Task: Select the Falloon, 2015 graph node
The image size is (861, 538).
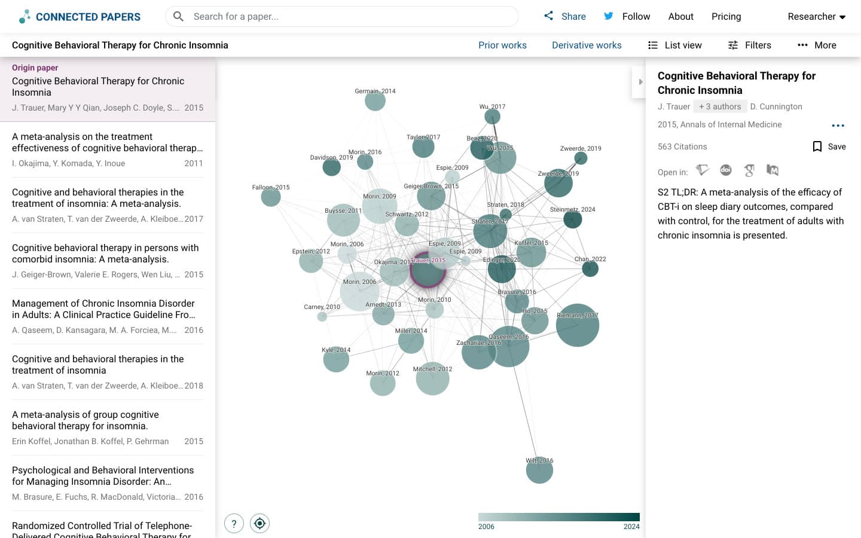Action: pyautogui.click(x=271, y=197)
